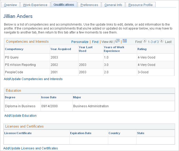Sort by Rating column header
The height and width of the screenshot is (151, 179).
click(142, 49)
